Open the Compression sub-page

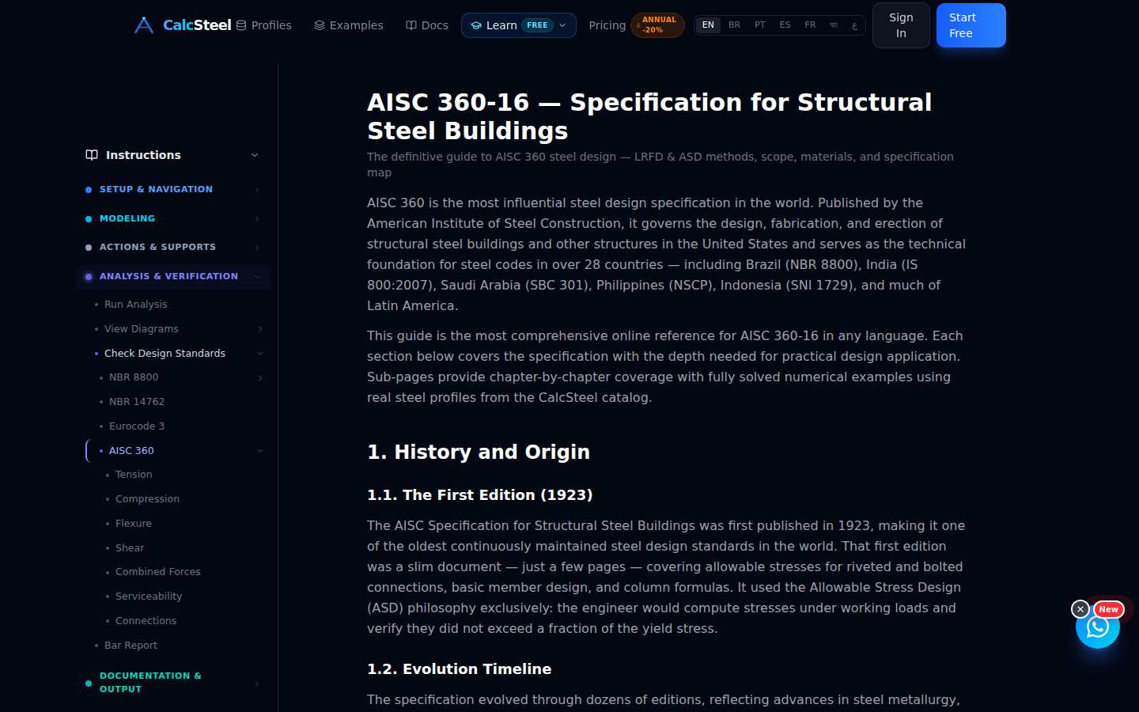coord(147,499)
